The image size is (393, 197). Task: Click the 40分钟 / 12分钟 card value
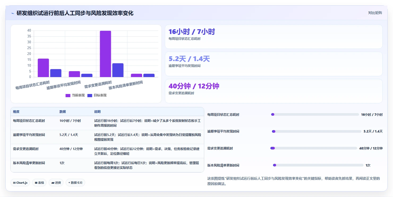[x=194, y=86]
